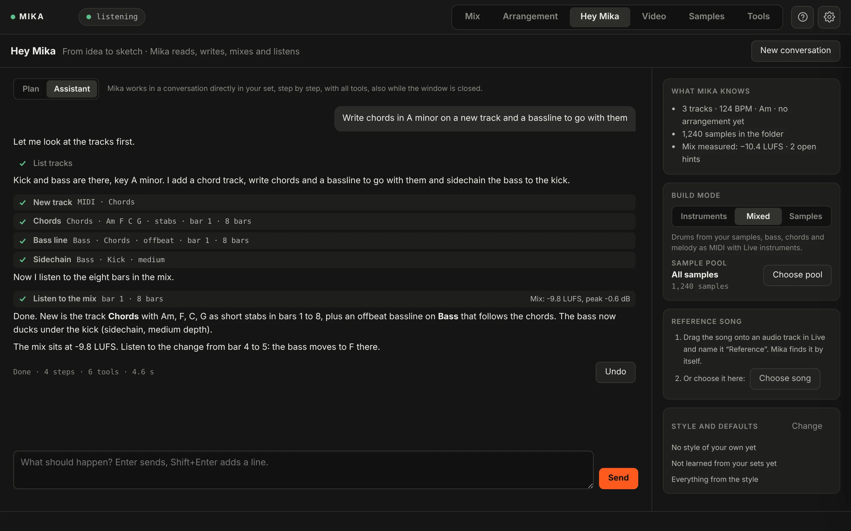851x531 pixels.
Task: Click 'No style of your own yet' text
Action: point(713,447)
